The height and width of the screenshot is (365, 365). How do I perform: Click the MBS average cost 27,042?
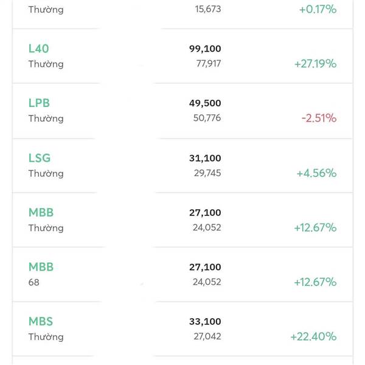pyautogui.click(x=207, y=336)
